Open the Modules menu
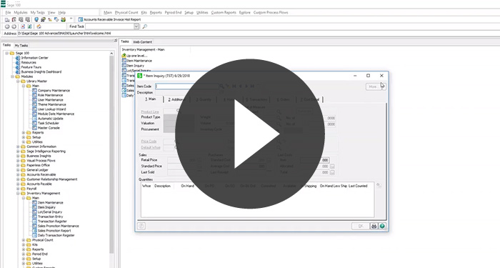The width and height of the screenshot is (500, 268). 21,12
